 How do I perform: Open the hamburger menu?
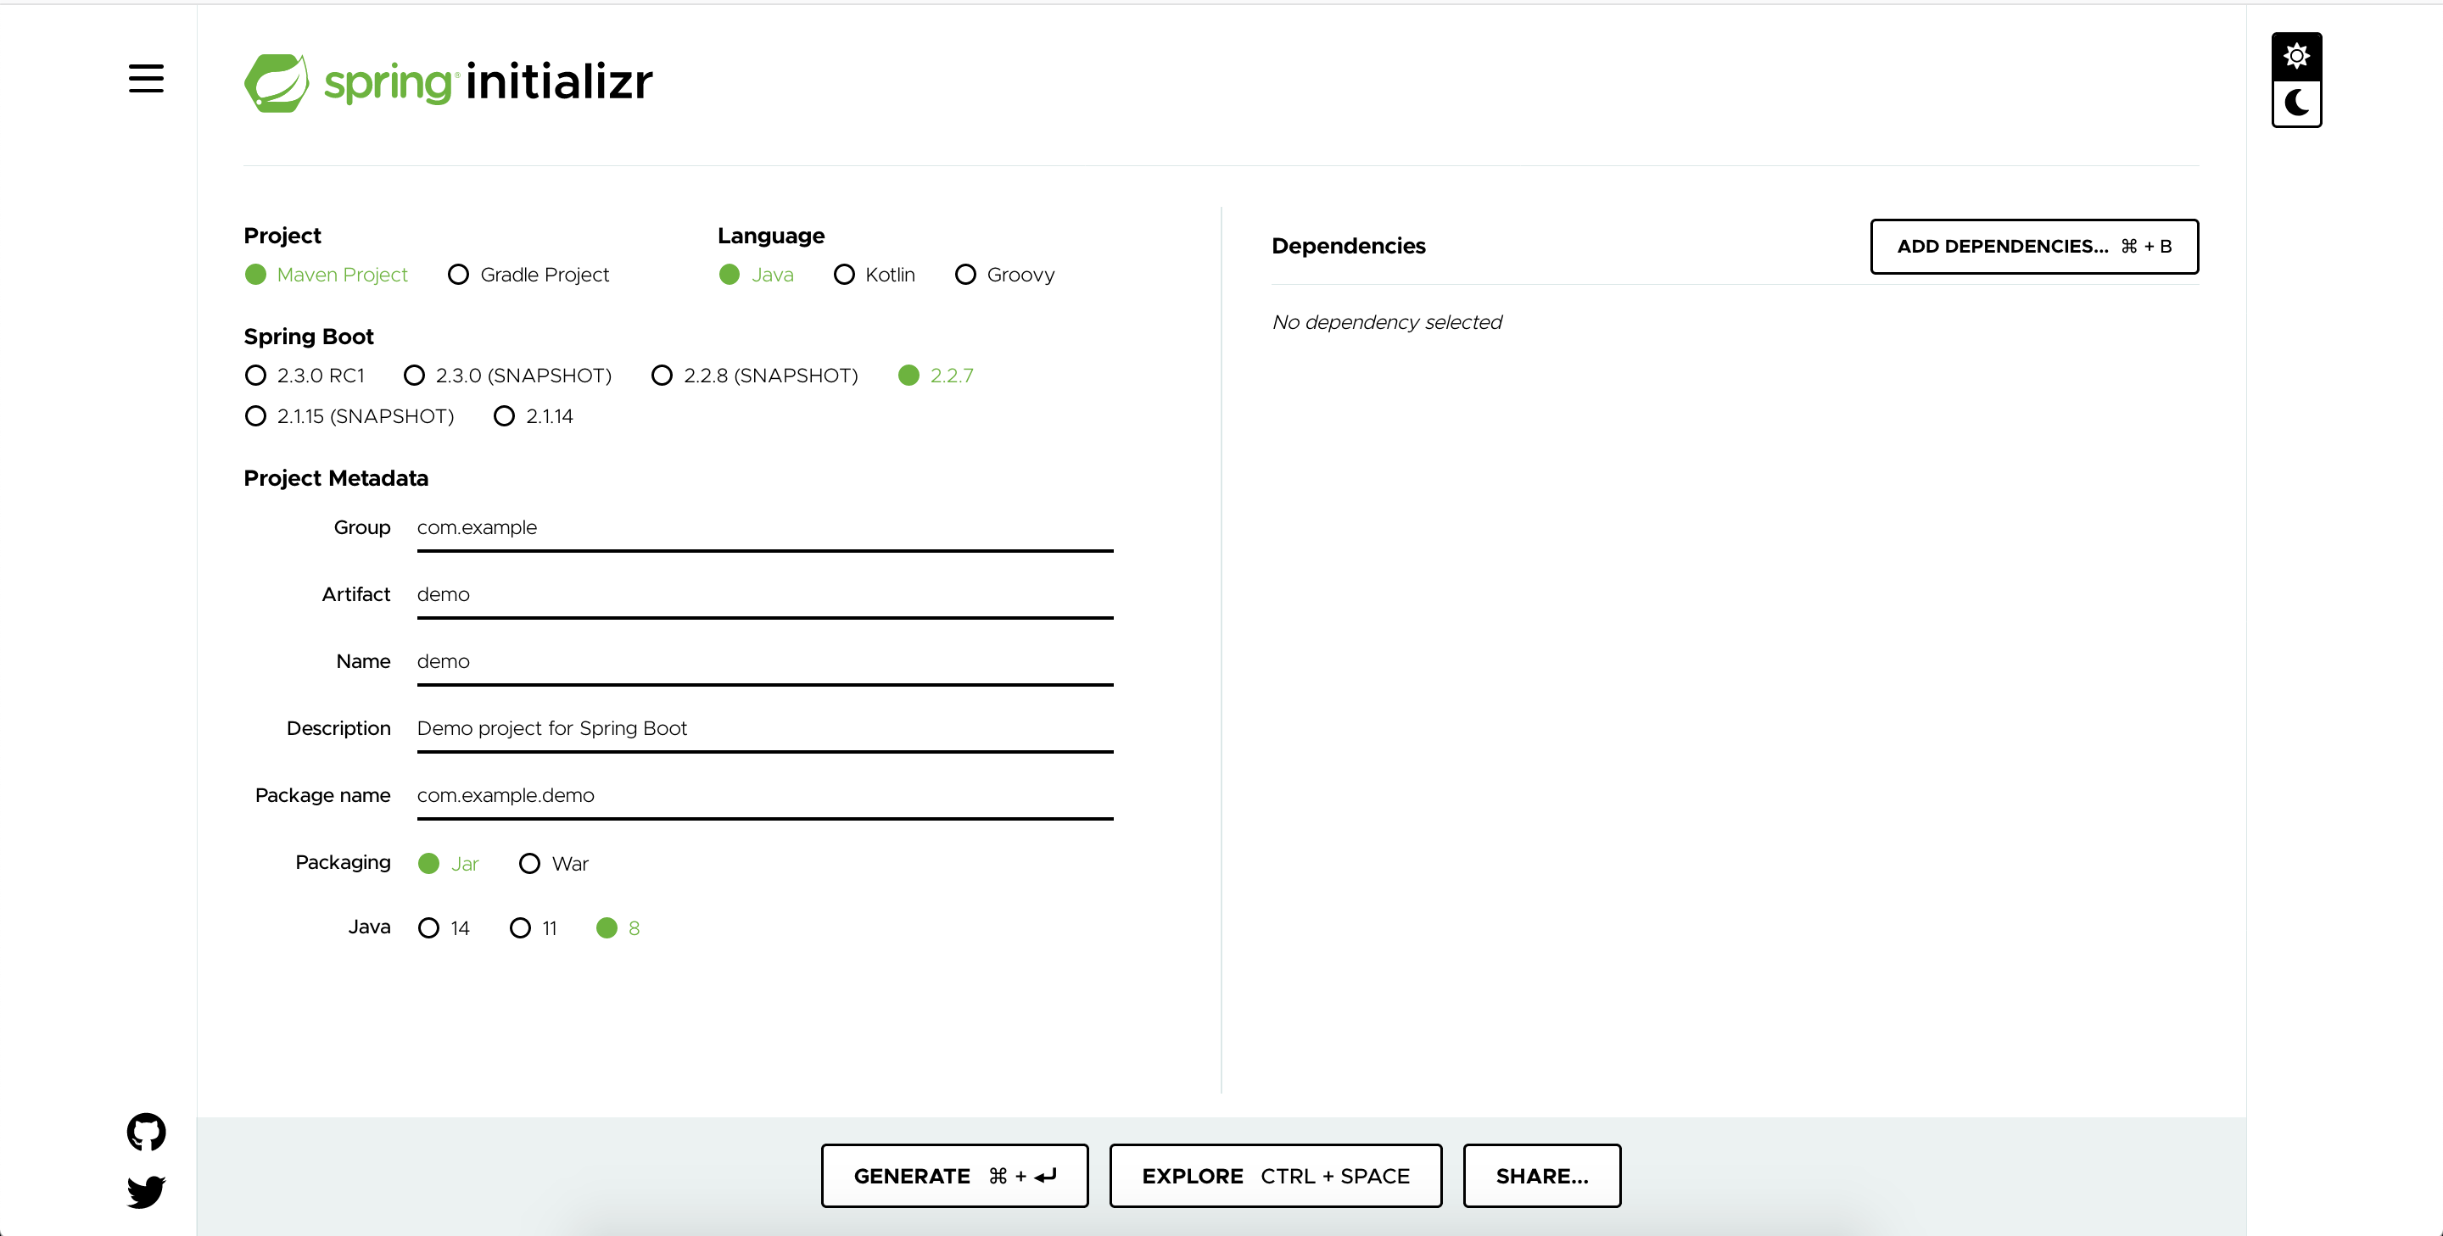click(146, 79)
